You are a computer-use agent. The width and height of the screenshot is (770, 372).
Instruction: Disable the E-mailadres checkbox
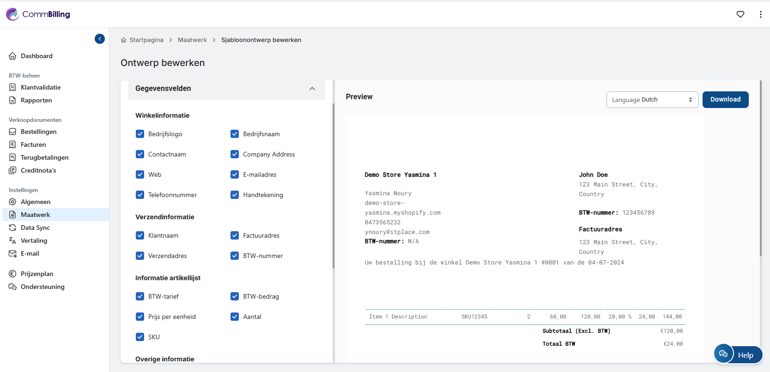pyautogui.click(x=235, y=174)
